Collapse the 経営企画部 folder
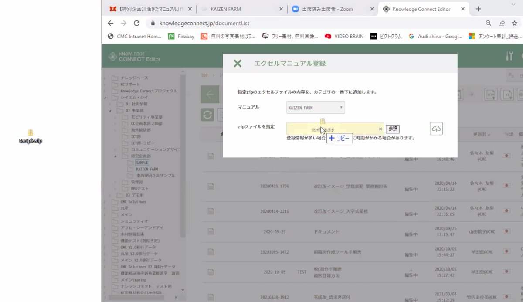 tap(115, 156)
